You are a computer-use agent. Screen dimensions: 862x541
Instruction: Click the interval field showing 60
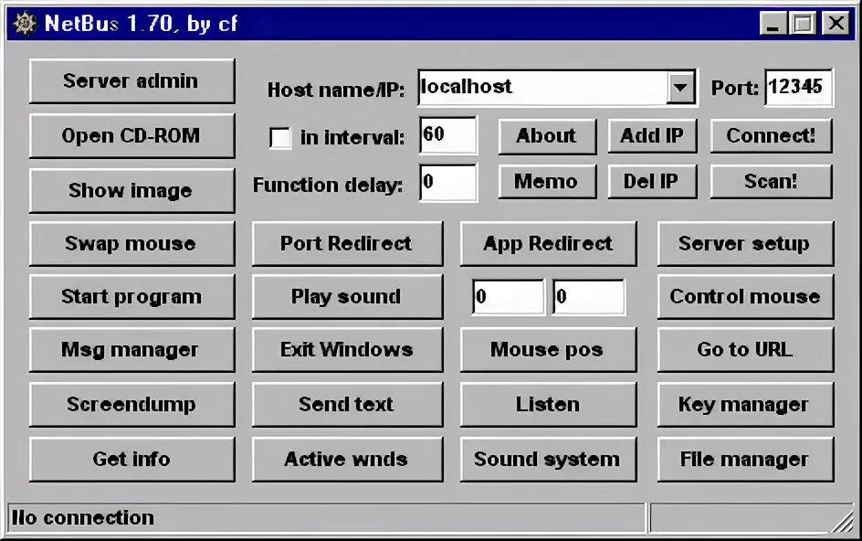[x=448, y=135]
